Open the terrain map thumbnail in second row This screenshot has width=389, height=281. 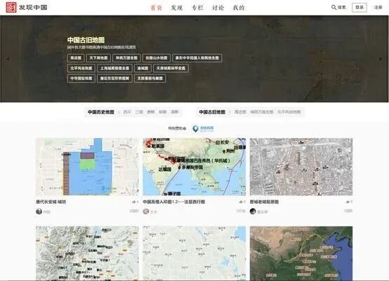pos(87,253)
